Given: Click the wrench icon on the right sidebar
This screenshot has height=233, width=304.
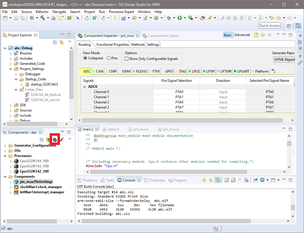Looking at the screenshot, I should point(300,63).
